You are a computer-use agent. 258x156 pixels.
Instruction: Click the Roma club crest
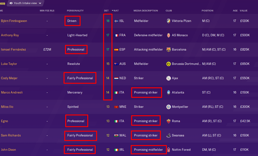point(168,121)
